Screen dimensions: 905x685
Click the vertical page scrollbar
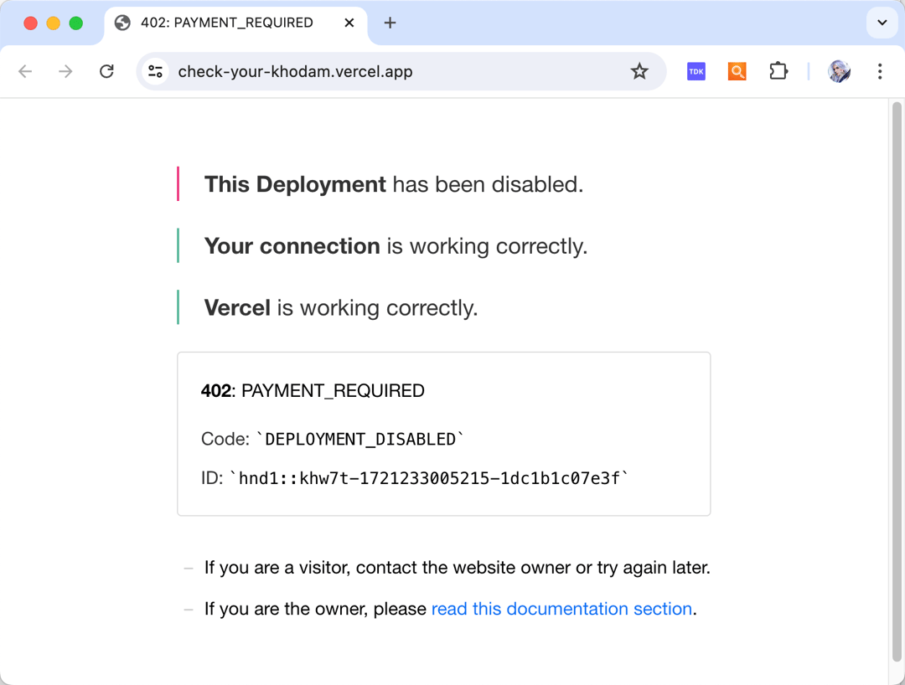click(897, 377)
